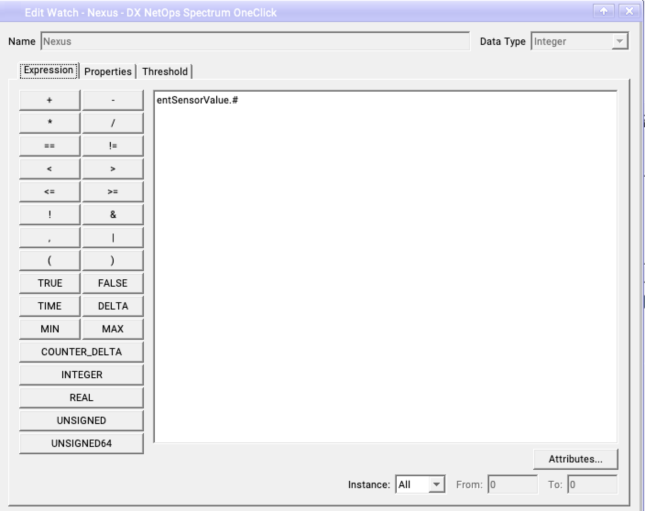Viewport: 645px width, 511px height.
Task: Open the Data Type dropdown
Action: click(579, 41)
